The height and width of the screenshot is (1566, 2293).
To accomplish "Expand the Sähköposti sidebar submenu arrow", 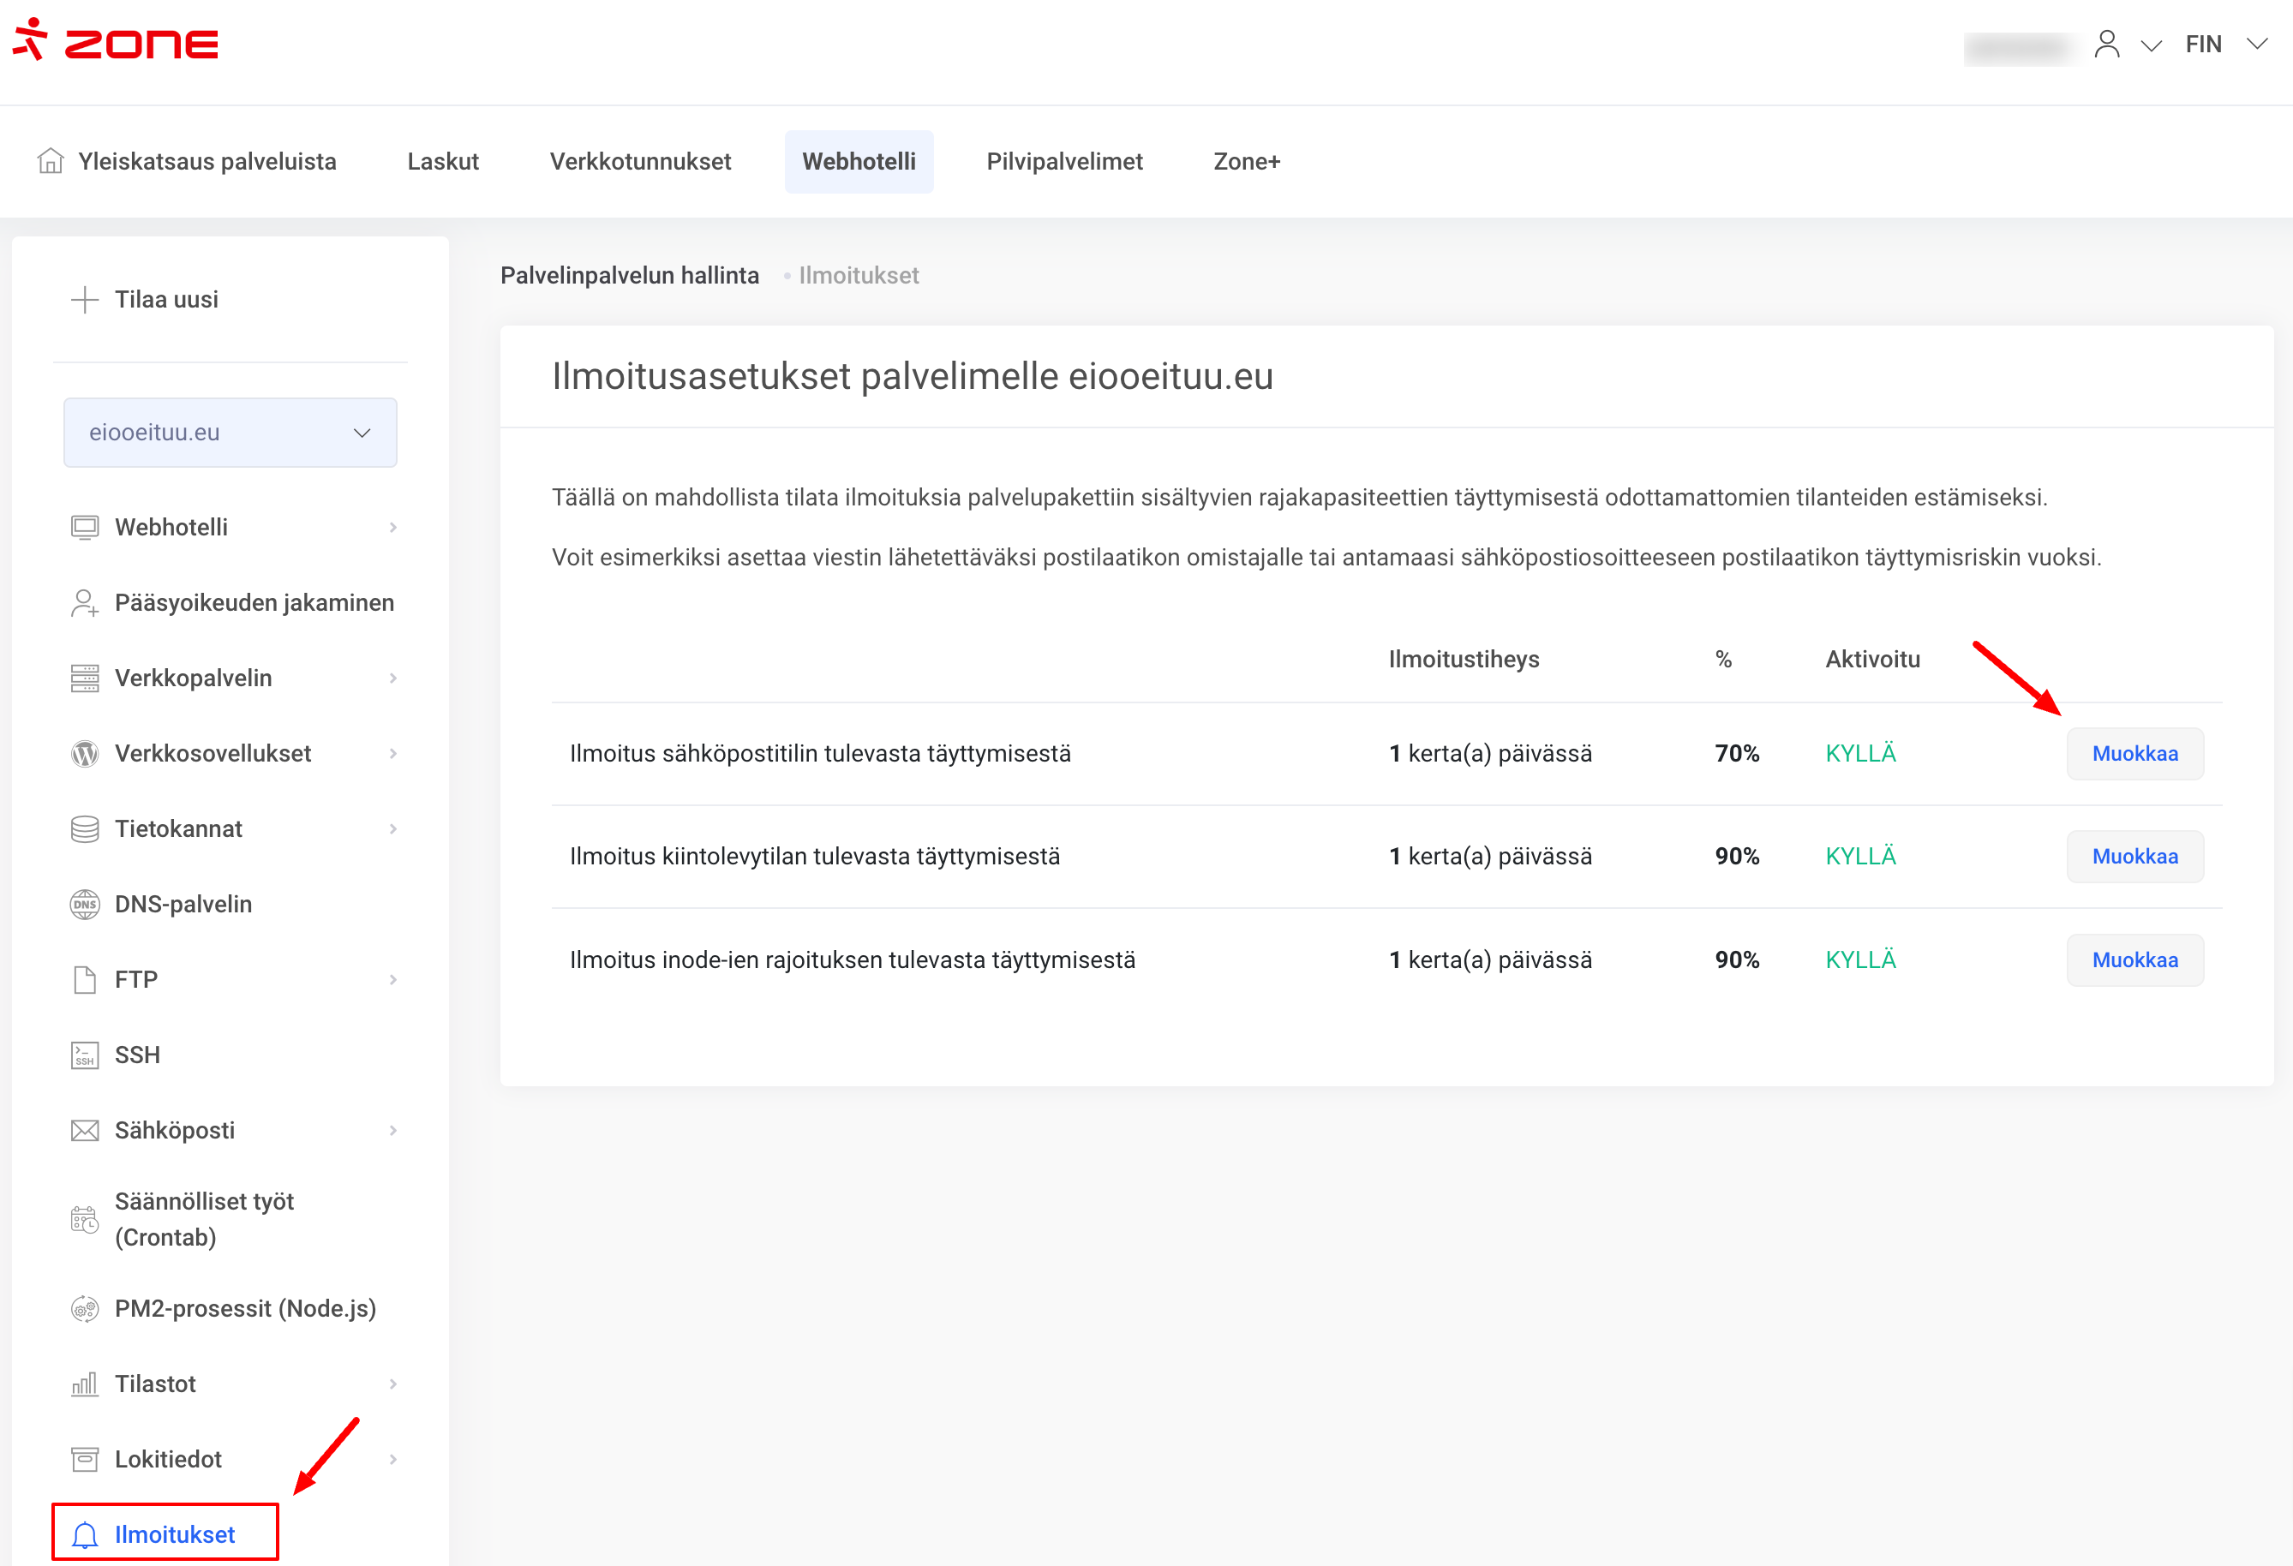I will pos(392,1130).
